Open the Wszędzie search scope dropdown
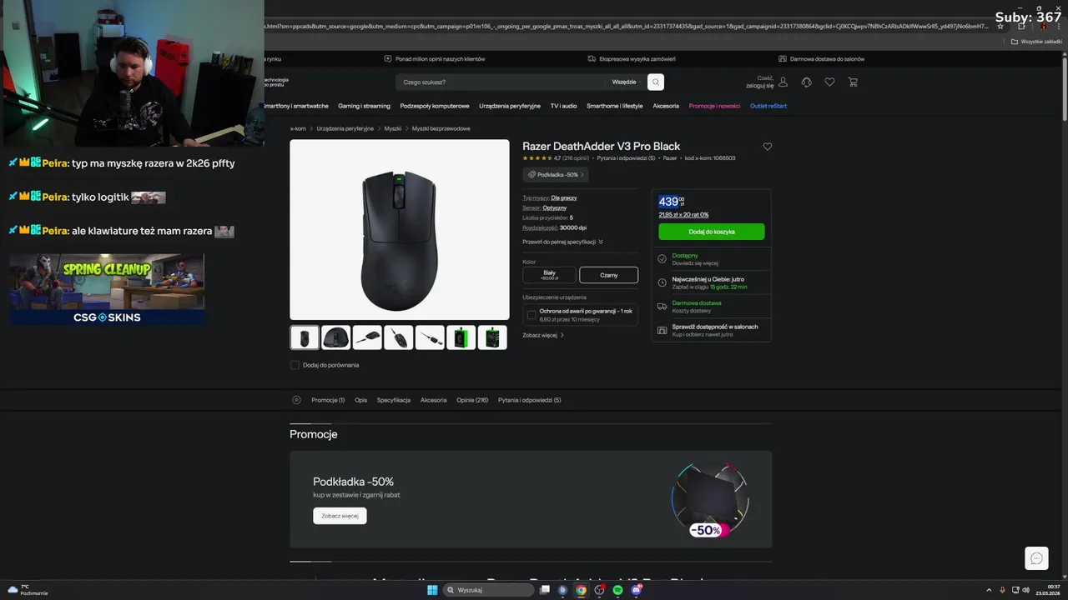1068x600 pixels. pyautogui.click(x=624, y=82)
